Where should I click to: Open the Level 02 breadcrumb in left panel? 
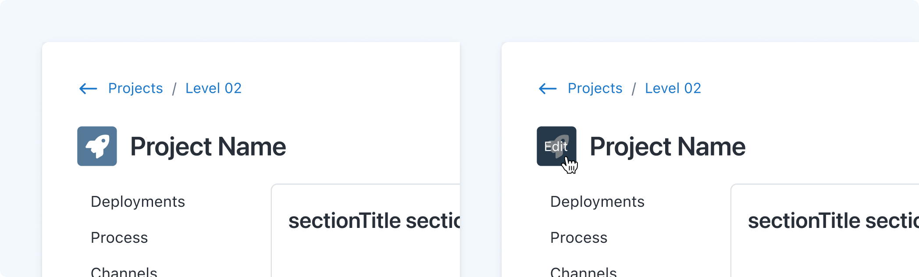point(214,89)
